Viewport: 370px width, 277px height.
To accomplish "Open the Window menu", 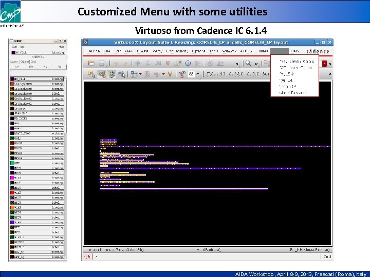I will pos(229,51).
